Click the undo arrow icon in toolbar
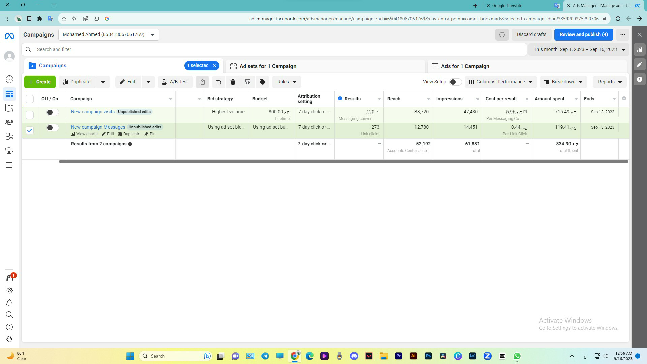This screenshot has width=647, height=364. click(218, 82)
